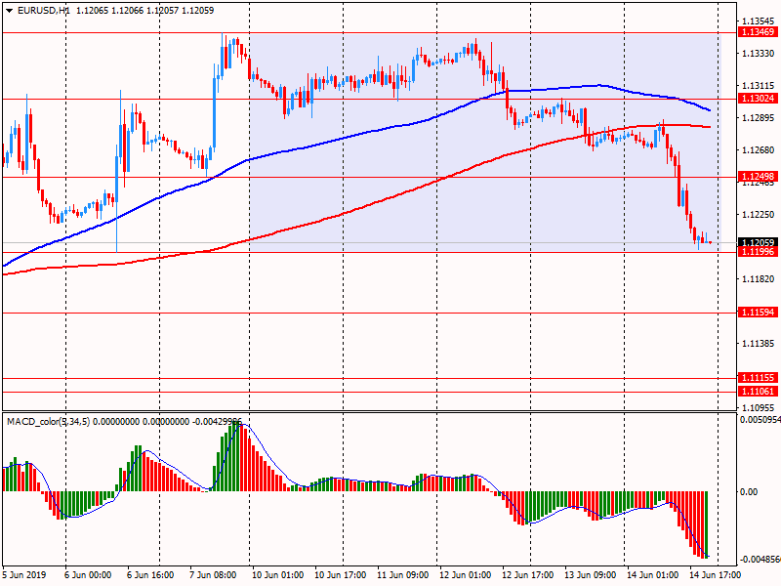781x586 pixels.
Task: Click the 1.11820 price scale value
Action: point(759,279)
